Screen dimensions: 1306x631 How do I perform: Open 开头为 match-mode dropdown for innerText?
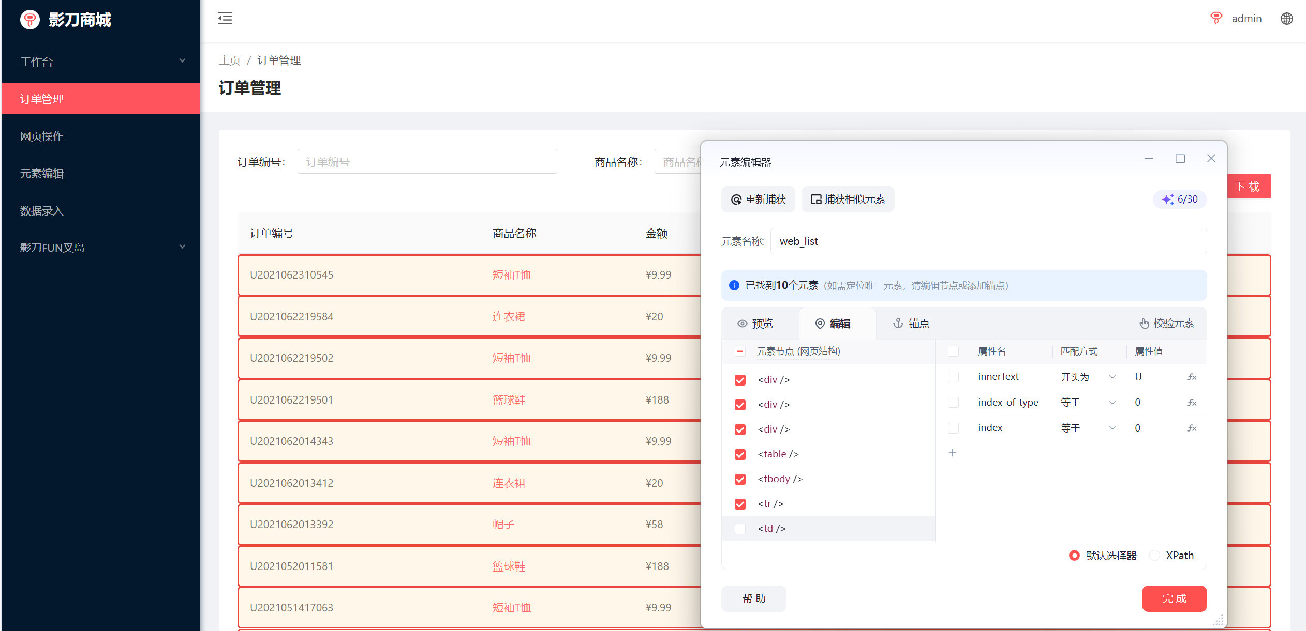pos(1088,377)
